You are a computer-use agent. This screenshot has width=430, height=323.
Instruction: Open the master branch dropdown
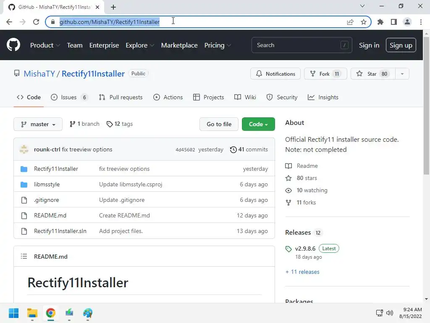38,124
